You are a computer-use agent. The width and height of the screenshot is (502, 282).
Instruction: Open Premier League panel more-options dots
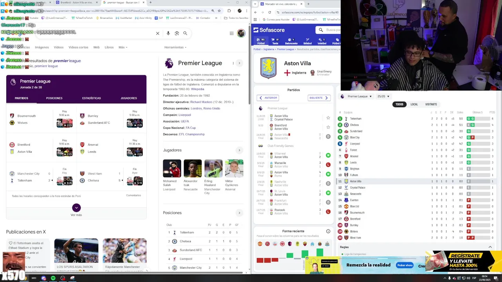click(233, 63)
